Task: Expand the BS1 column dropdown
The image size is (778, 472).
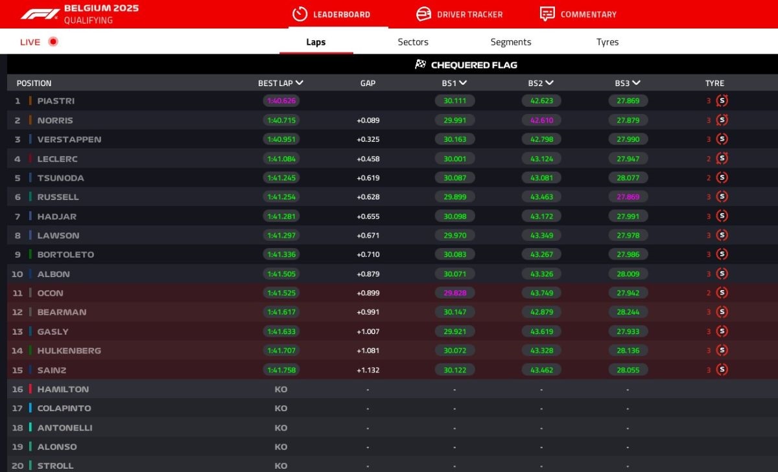Action: coord(464,83)
